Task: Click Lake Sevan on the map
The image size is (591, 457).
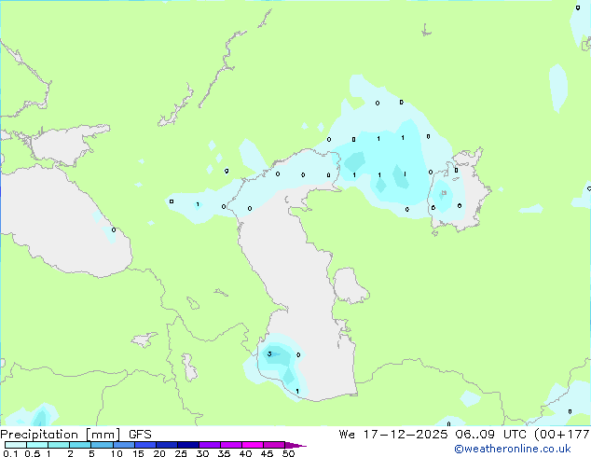Action: pos(193,303)
